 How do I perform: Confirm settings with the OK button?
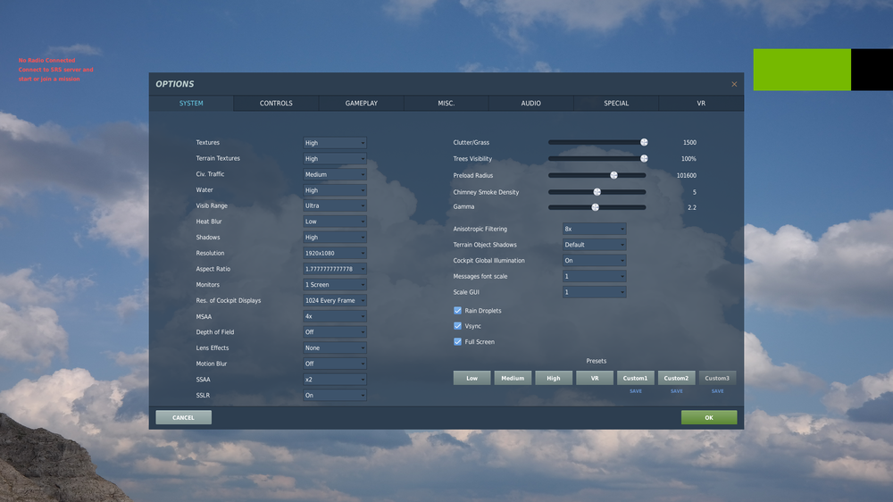point(709,418)
